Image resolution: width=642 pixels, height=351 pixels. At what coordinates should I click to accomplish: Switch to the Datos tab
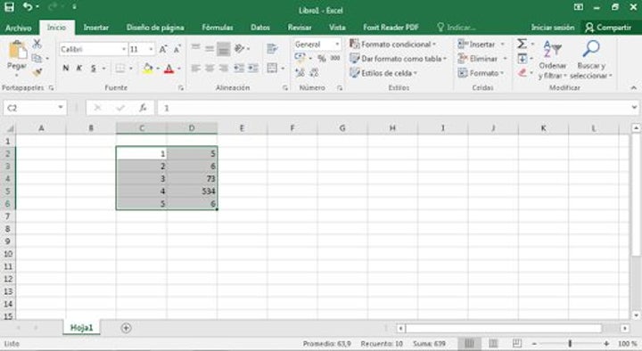click(x=260, y=28)
